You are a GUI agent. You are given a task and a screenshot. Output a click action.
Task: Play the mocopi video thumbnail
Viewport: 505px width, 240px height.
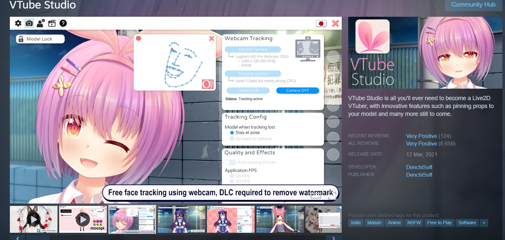click(x=83, y=219)
